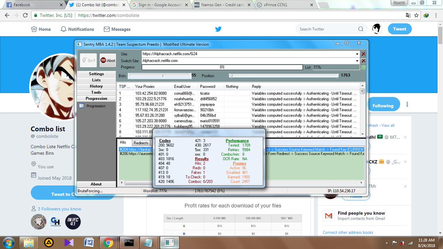
Task: Click the network signal icon in the tray
Action: pos(410,242)
